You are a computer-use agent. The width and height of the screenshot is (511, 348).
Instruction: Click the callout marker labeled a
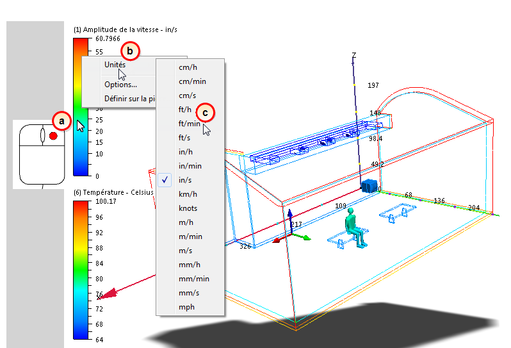[x=61, y=121]
